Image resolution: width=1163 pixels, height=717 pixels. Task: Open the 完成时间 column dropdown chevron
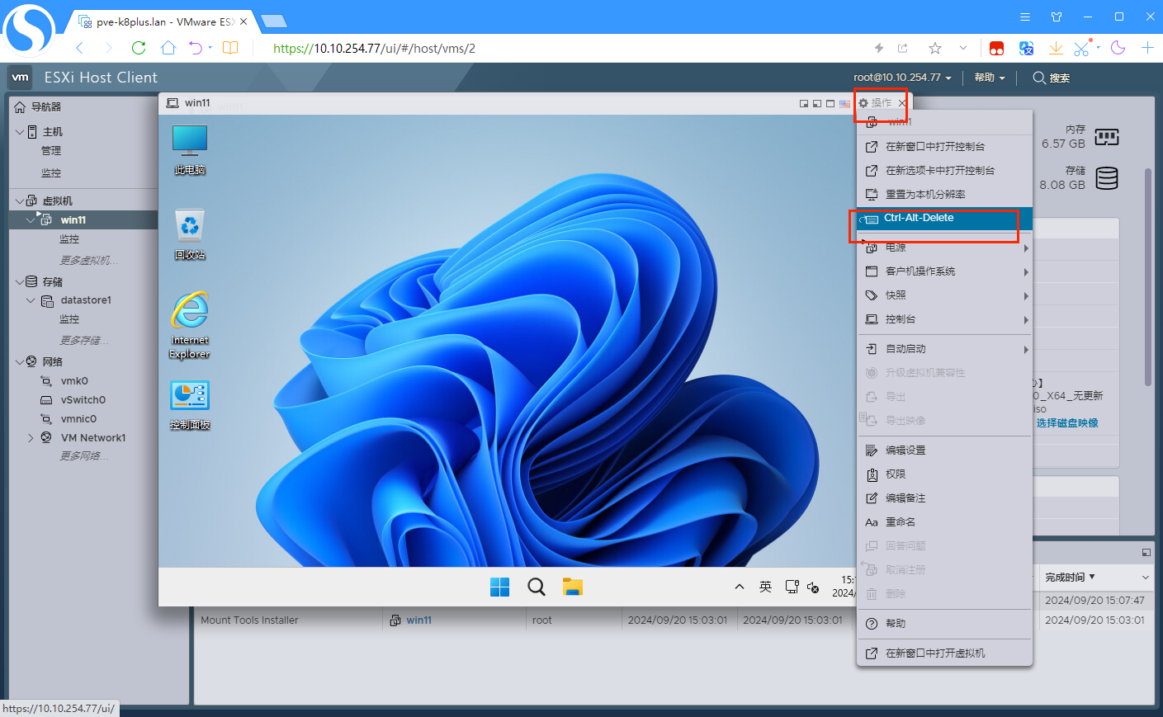[x=1145, y=578]
